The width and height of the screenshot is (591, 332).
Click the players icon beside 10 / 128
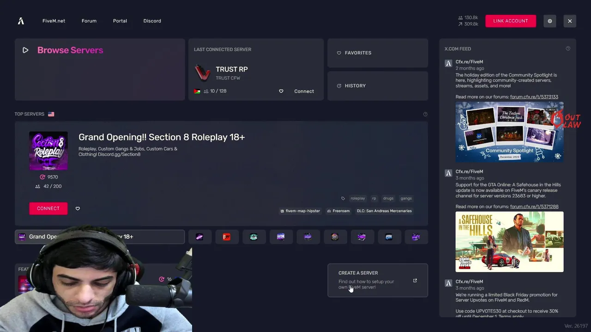pyautogui.click(x=206, y=91)
